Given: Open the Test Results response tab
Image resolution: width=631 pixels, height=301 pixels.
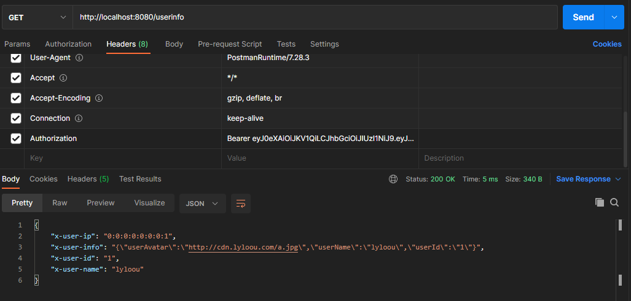Looking at the screenshot, I should pyautogui.click(x=140, y=179).
